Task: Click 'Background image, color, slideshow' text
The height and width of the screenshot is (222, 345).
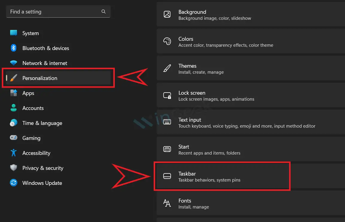Action: click(215, 18)
